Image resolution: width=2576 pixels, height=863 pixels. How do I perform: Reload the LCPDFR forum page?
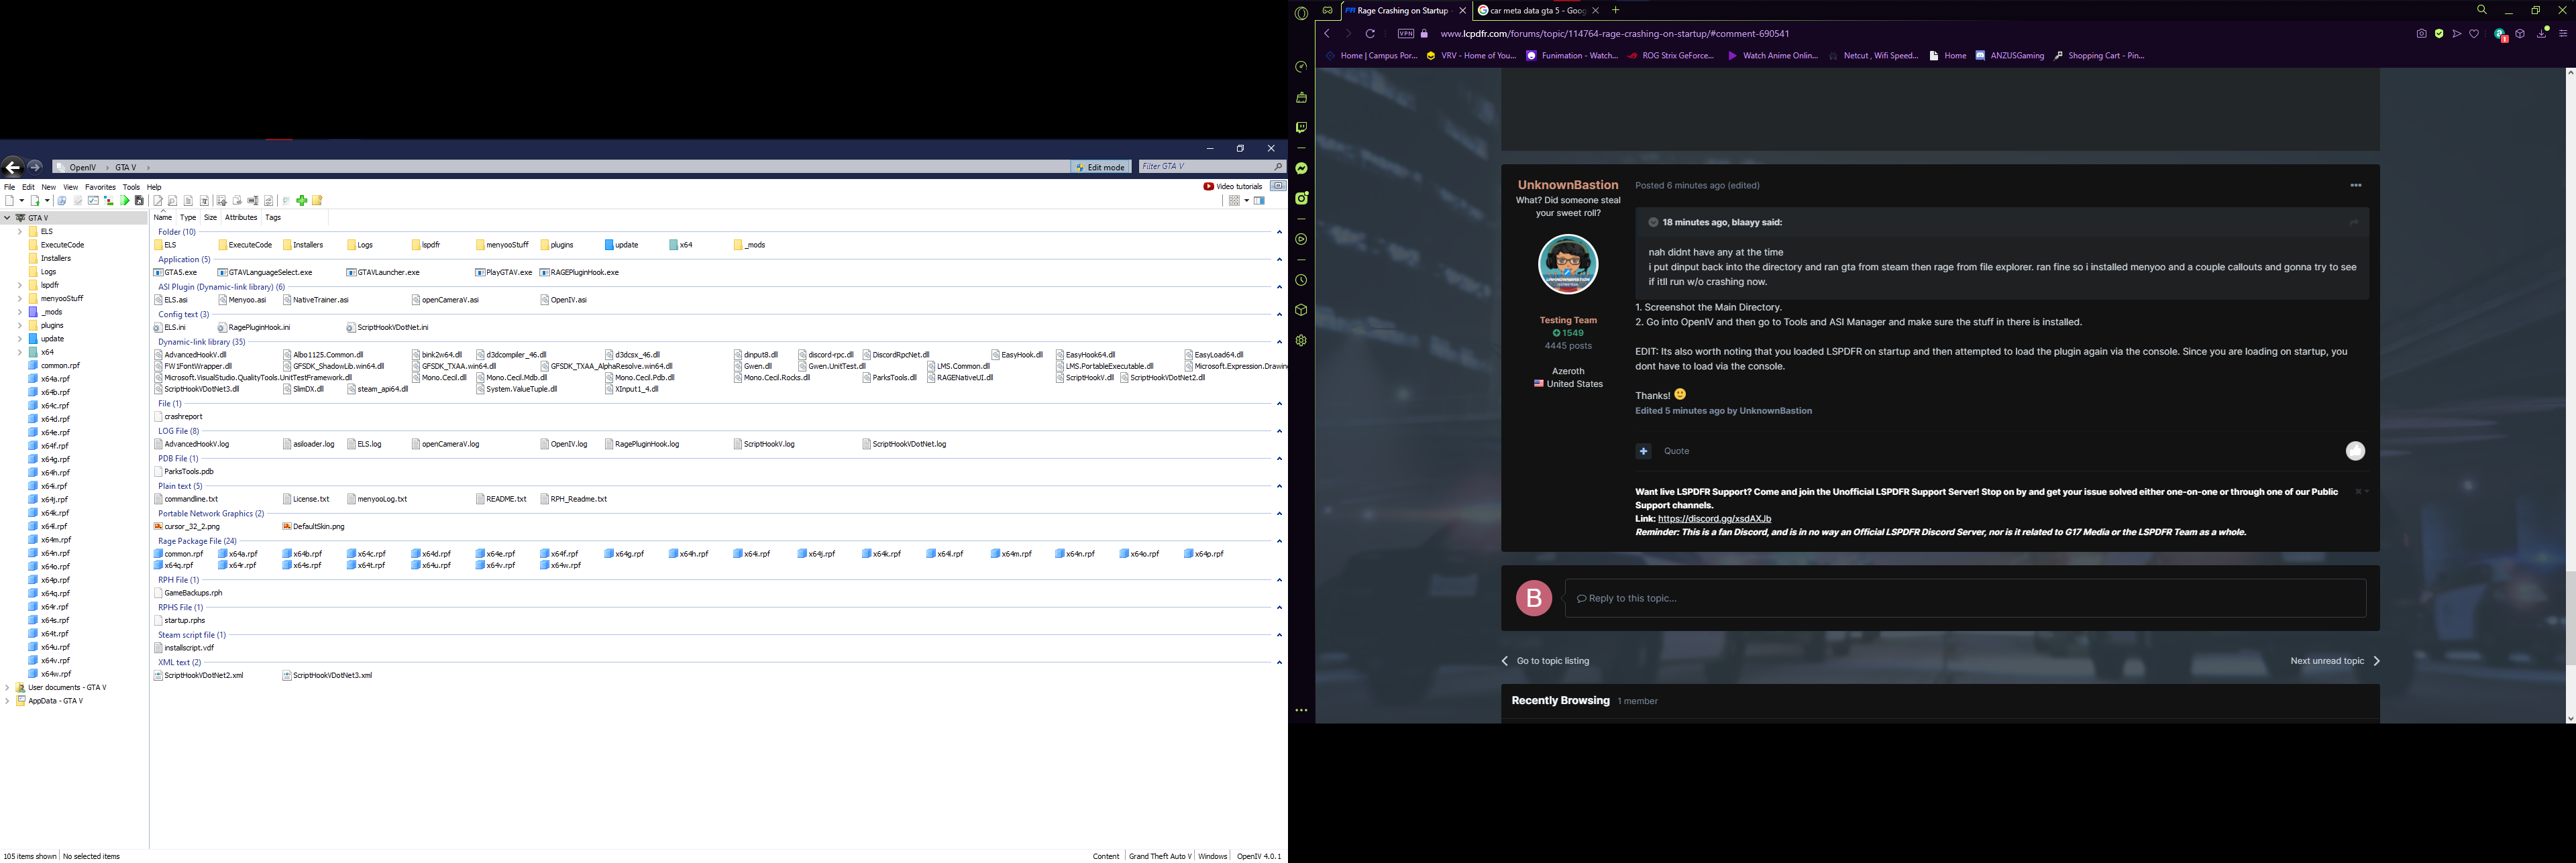click(1370, 34)
